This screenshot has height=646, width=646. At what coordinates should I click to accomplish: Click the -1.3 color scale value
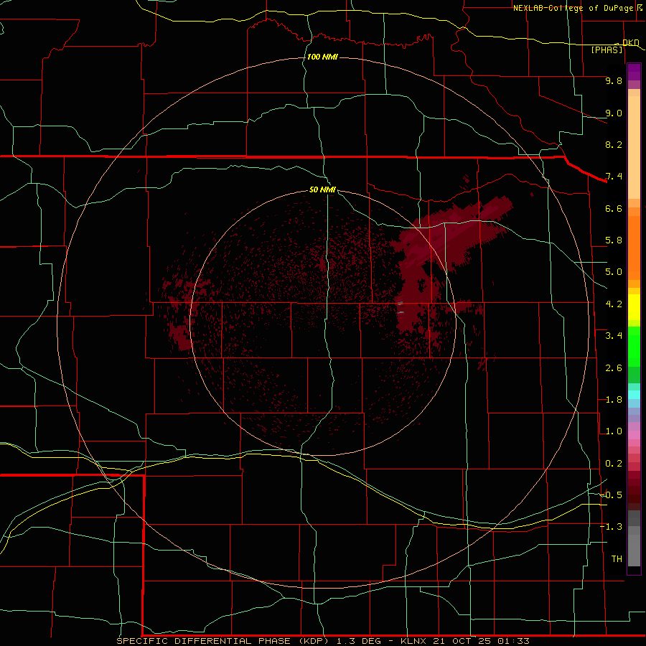[x=612, y=527]
